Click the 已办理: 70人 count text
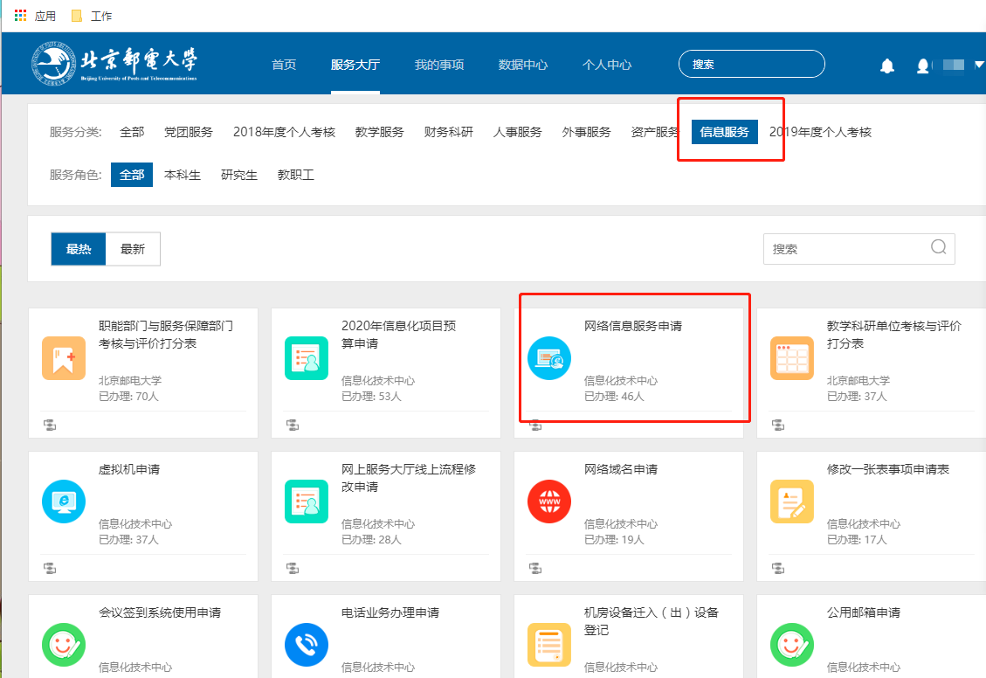Viewport: 986px width, 678px height. 129,397
